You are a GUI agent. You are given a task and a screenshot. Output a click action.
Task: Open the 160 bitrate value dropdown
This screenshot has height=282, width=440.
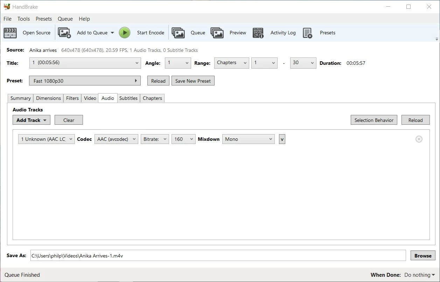(183, 139)
